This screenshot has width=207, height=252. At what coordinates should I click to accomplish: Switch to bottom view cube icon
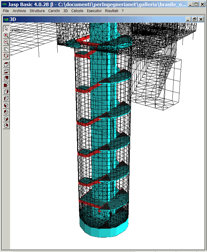6,71
